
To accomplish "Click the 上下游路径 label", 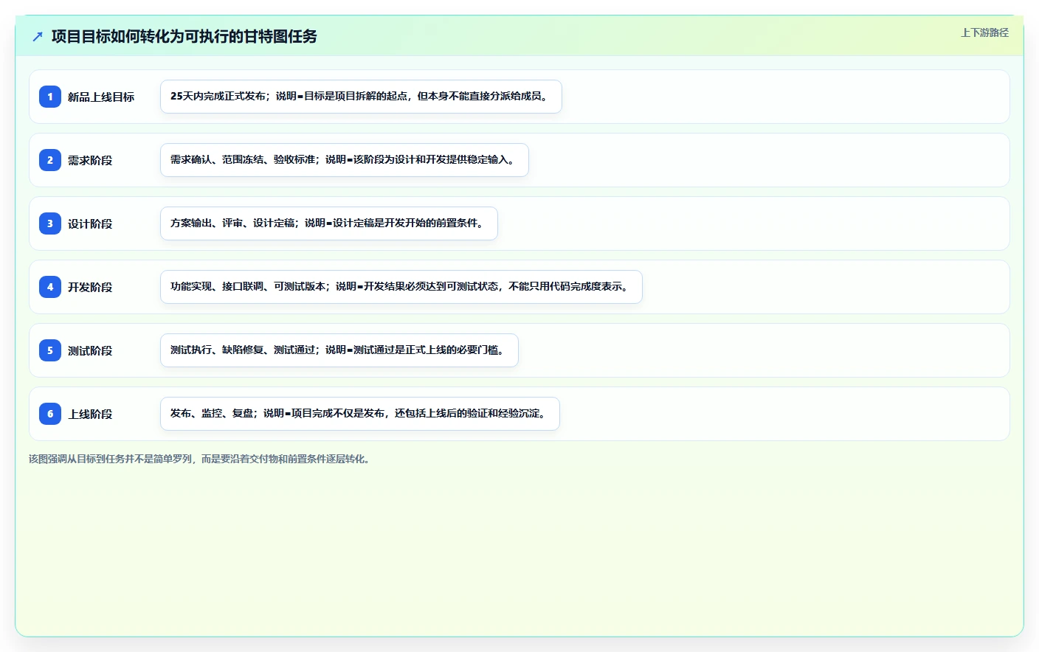I will click(984, 32).
